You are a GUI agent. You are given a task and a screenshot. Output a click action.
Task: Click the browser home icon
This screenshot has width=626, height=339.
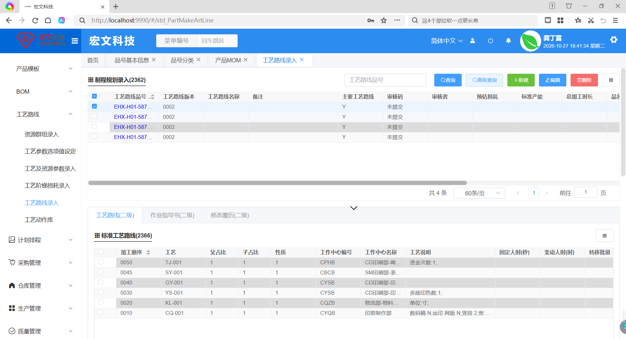[x=48, y=20]
